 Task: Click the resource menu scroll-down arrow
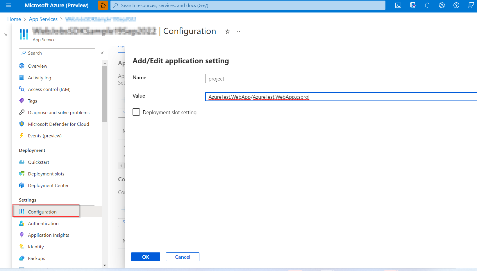click(105, 265)
